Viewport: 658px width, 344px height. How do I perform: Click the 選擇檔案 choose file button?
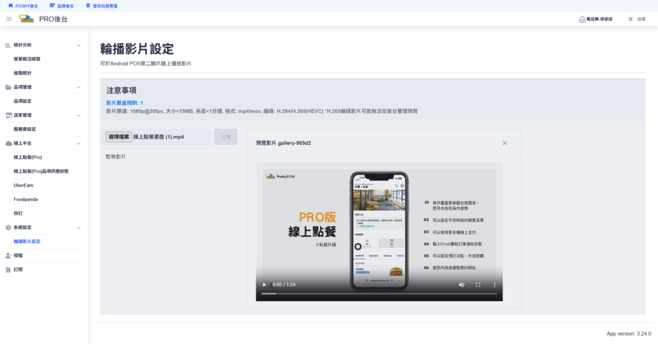(x=119, y=137)
